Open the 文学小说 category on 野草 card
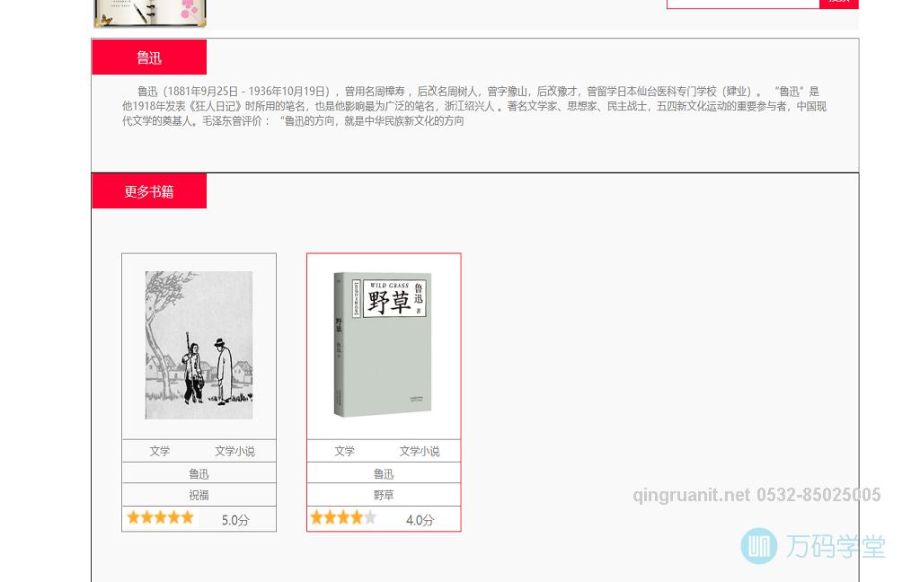 [419, 451]
